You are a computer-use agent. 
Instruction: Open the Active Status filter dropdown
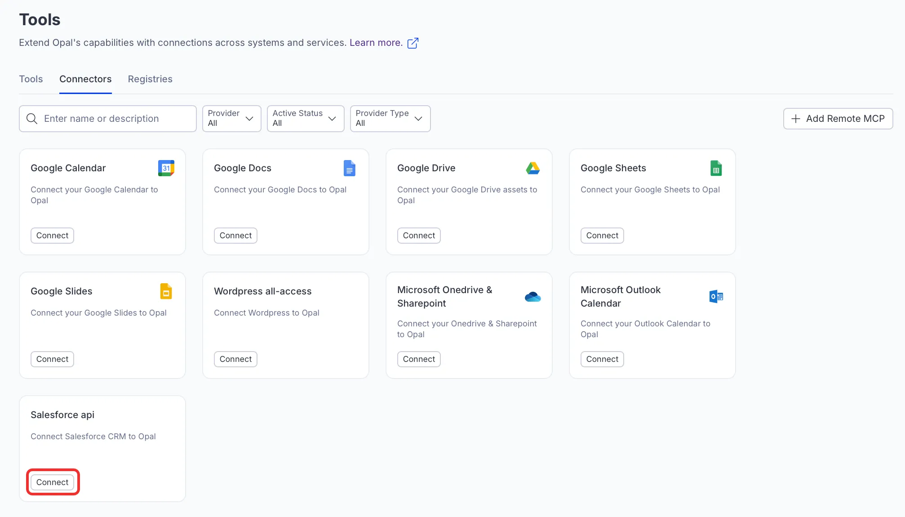click(x=306, y=119)
